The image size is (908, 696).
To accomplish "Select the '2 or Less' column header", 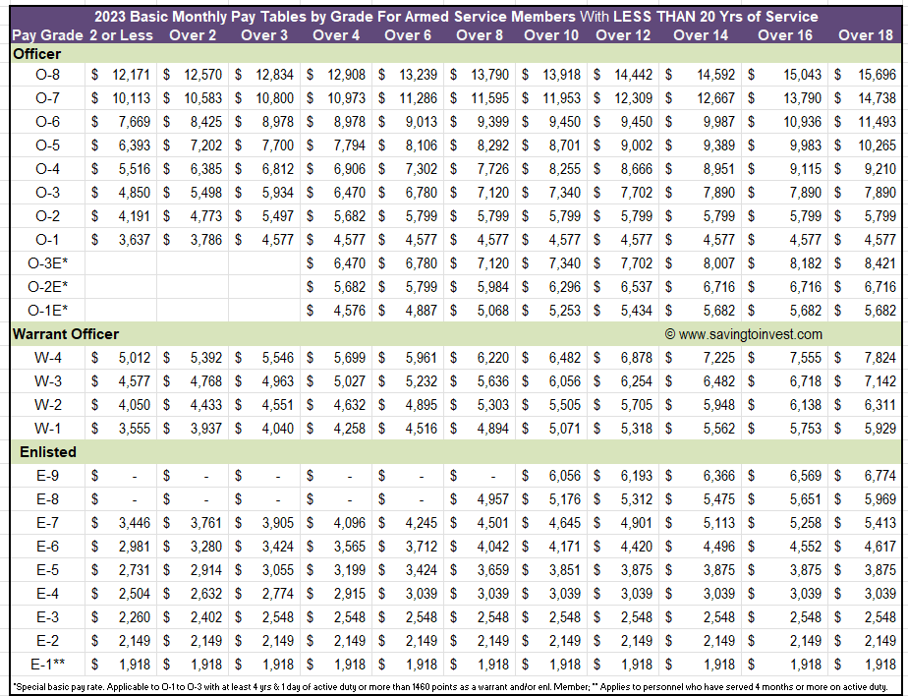I will pos(121,35).
